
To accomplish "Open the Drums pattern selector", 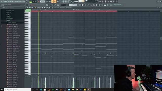I will pyautogui.click(x=73, y=5).
